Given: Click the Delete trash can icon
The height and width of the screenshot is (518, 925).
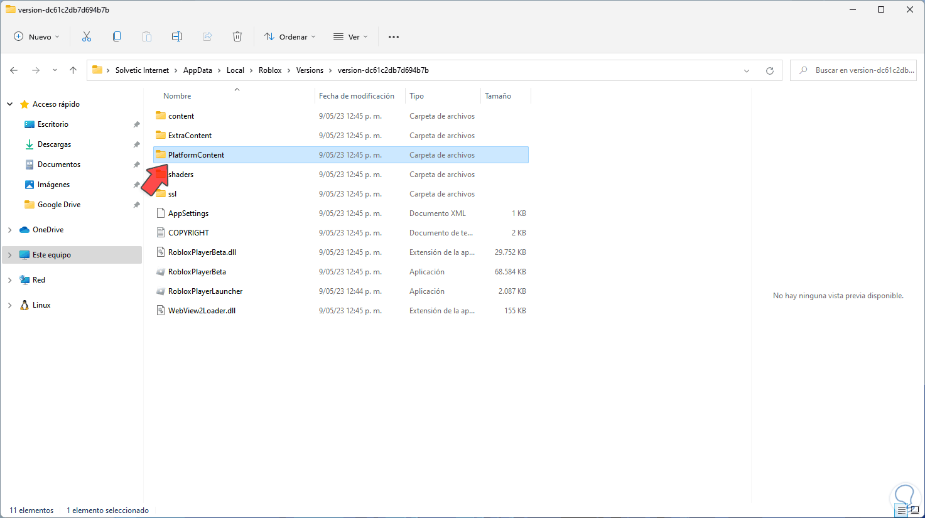Looking at the screenshot, I should point(237,36).
